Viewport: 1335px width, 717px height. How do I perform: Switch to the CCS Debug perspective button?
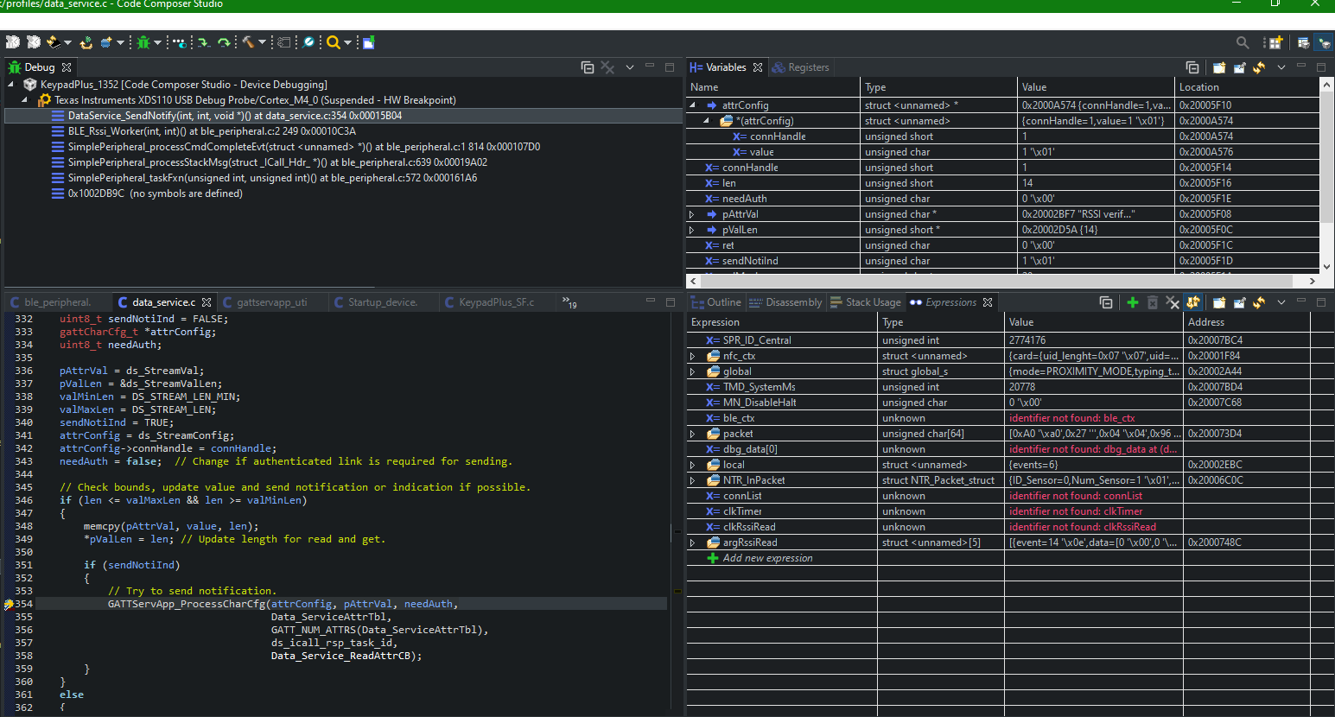tap(1323, 42)
